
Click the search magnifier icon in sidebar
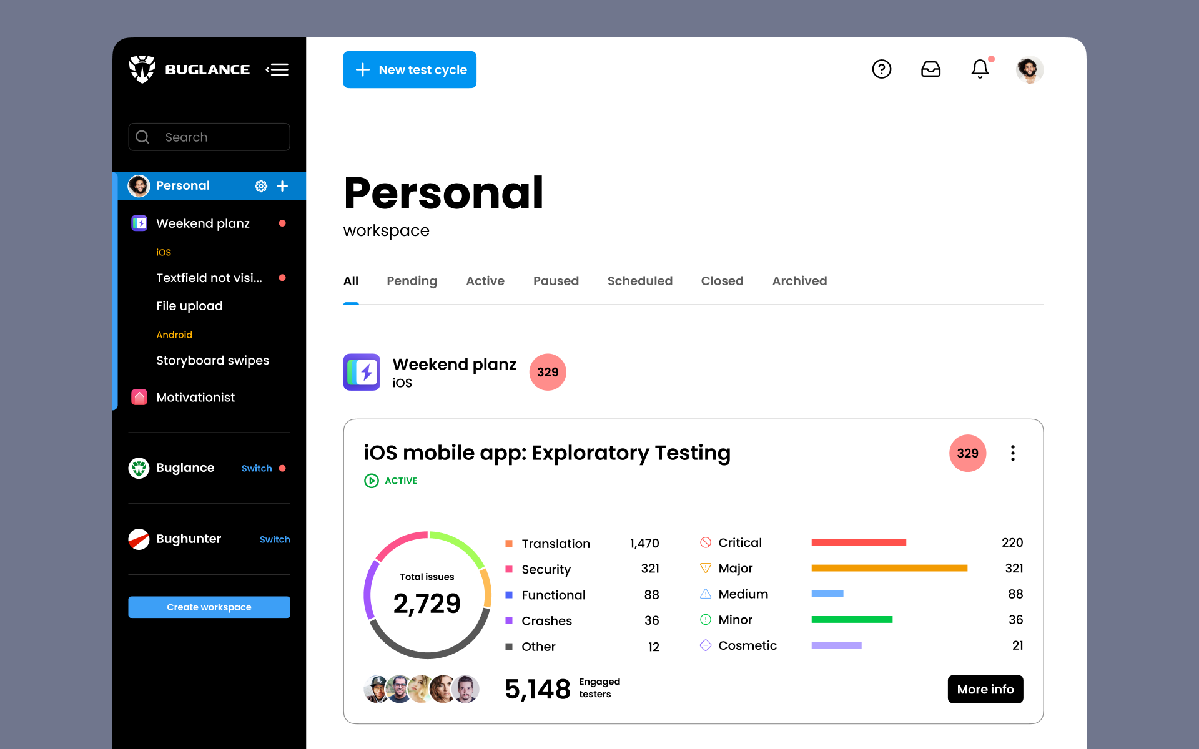pyautogui.click(x=142, y=137)
